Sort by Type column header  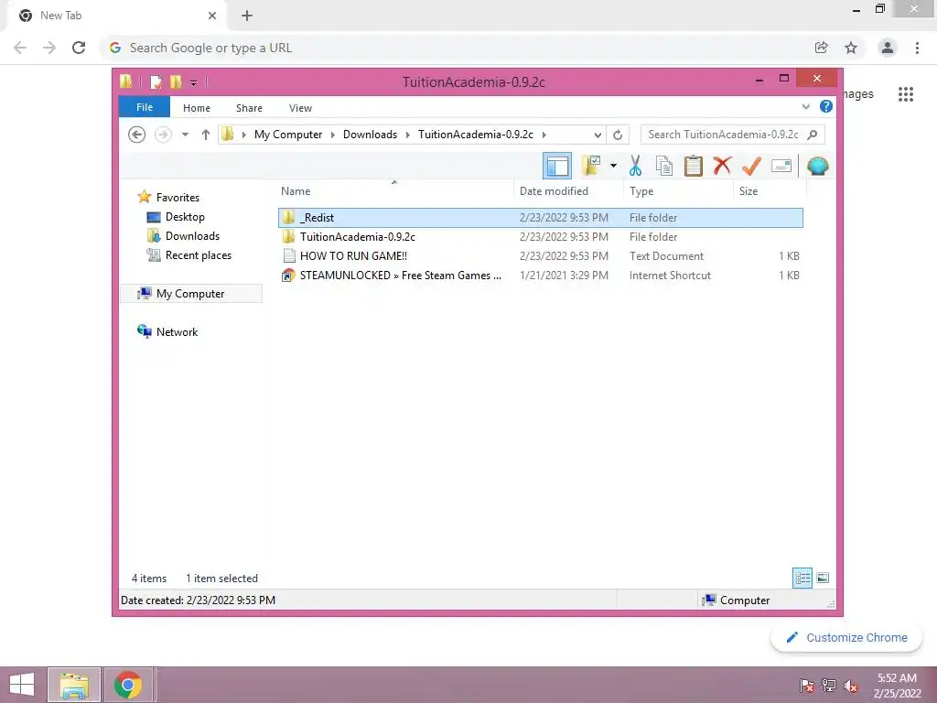678,191
